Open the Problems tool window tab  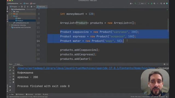(20, 94)
